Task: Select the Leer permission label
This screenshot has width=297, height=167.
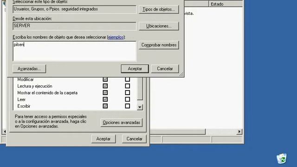Action: pyautogui.click(x=21, y=99)
